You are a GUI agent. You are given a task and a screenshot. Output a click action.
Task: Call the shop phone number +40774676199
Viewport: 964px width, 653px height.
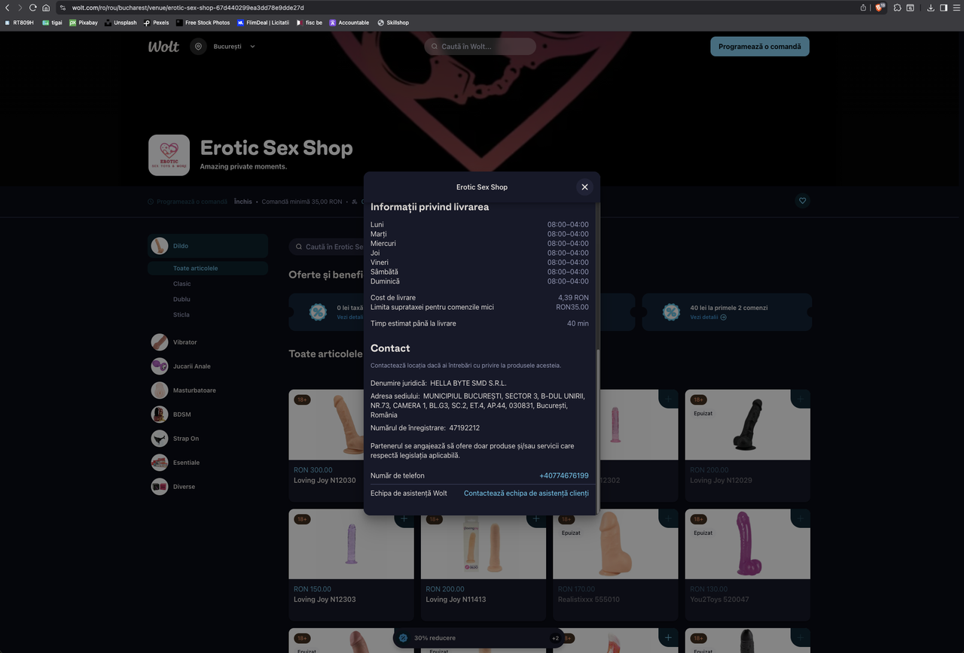[564, 475]
